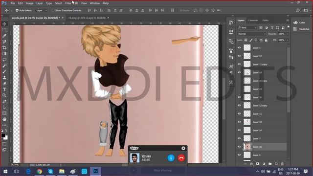Click the Layers panel vertical scrollbar
313x176 pixels.
[288, 80]
